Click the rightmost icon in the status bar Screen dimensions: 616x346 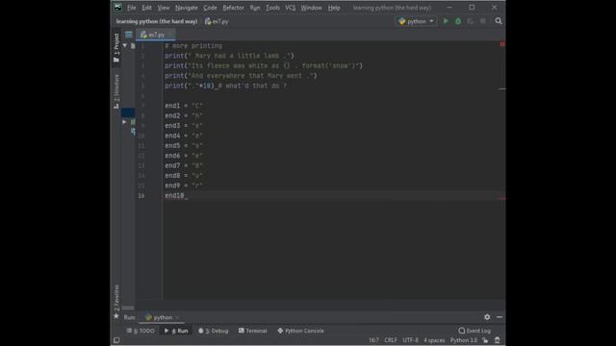pos(498,340)
